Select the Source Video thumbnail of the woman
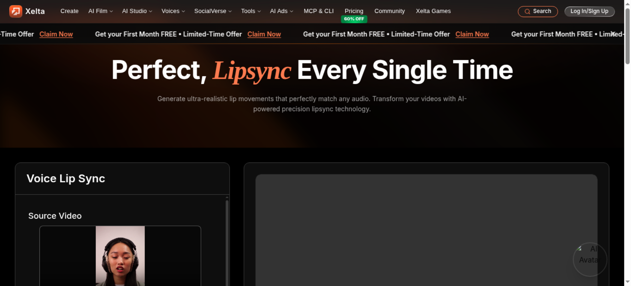This screenshot has width=631, height=286. [x=120, y=256]
